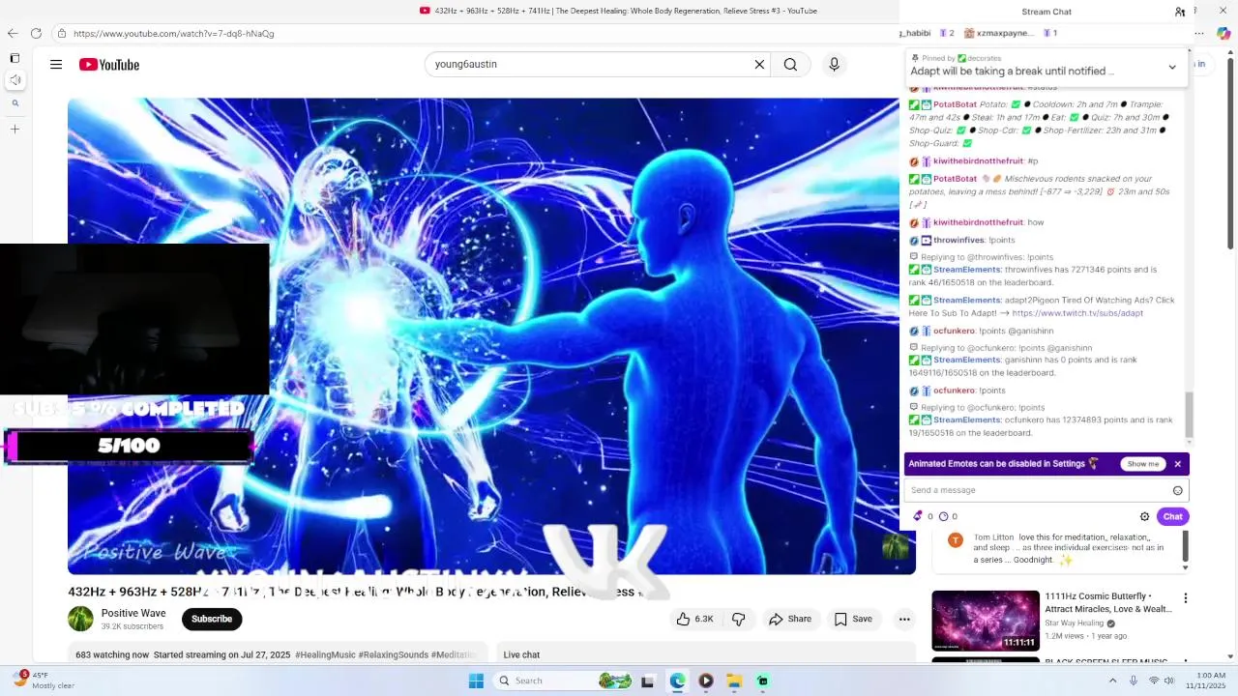Add a new item with sidebar plus icon
Image resolution: width=1238 pixels, height=696 pixels.
pyautogui.click(x=15, y=129)
